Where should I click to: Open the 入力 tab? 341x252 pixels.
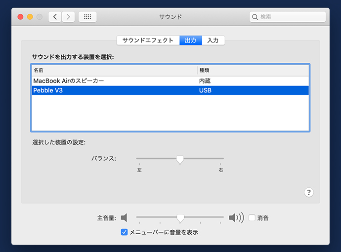coord(213,41)
